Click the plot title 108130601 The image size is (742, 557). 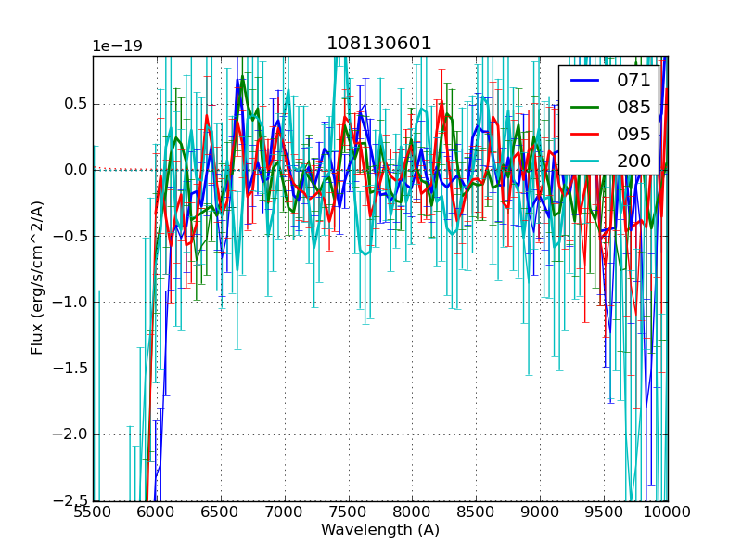click(379, 44)
